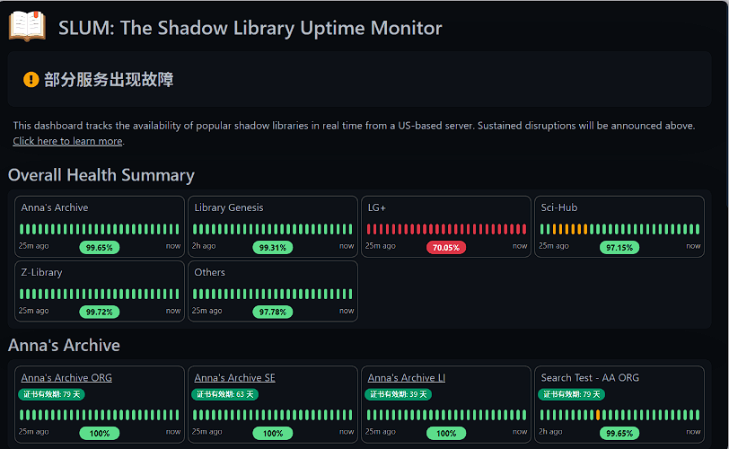Image resolution: width=729 pixels, height=449 pixels.
Task: Click the 100% badge for Anna's Archive LI
Action: (446, 433)
